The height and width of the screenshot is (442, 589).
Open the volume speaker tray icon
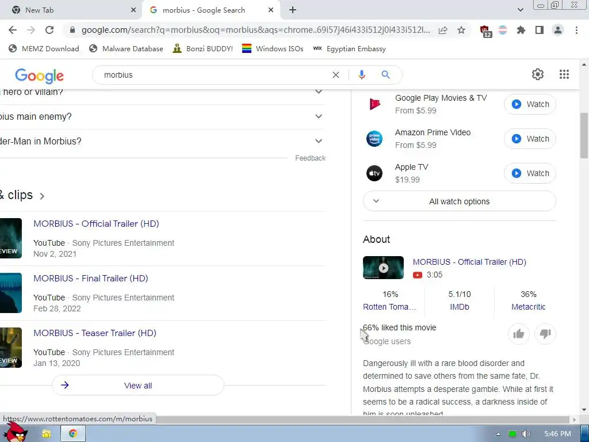click(526, 434)
